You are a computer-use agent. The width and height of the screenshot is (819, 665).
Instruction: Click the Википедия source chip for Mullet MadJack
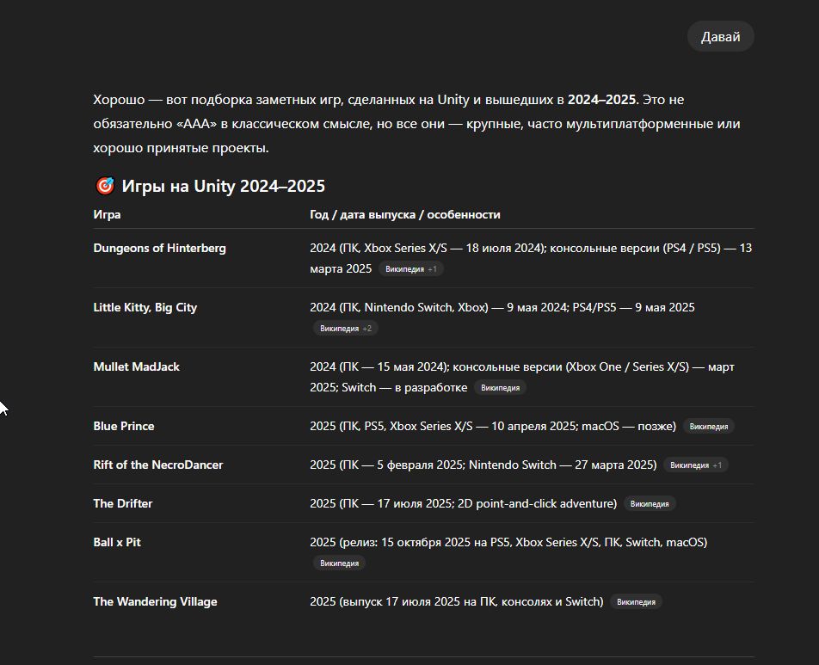tap(500, 388)
